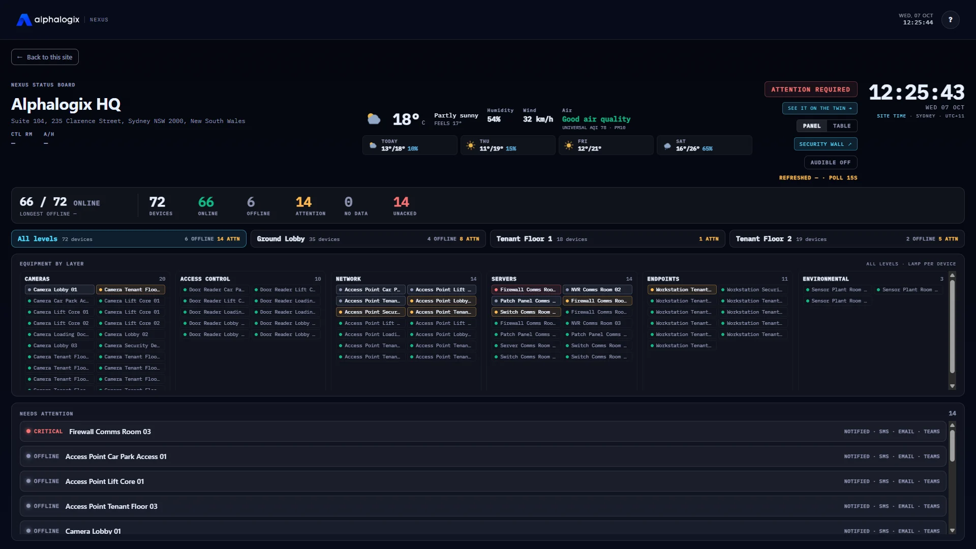Switch to TABLE view
Screen dimensions: 976x549
(x=842, y=126)
